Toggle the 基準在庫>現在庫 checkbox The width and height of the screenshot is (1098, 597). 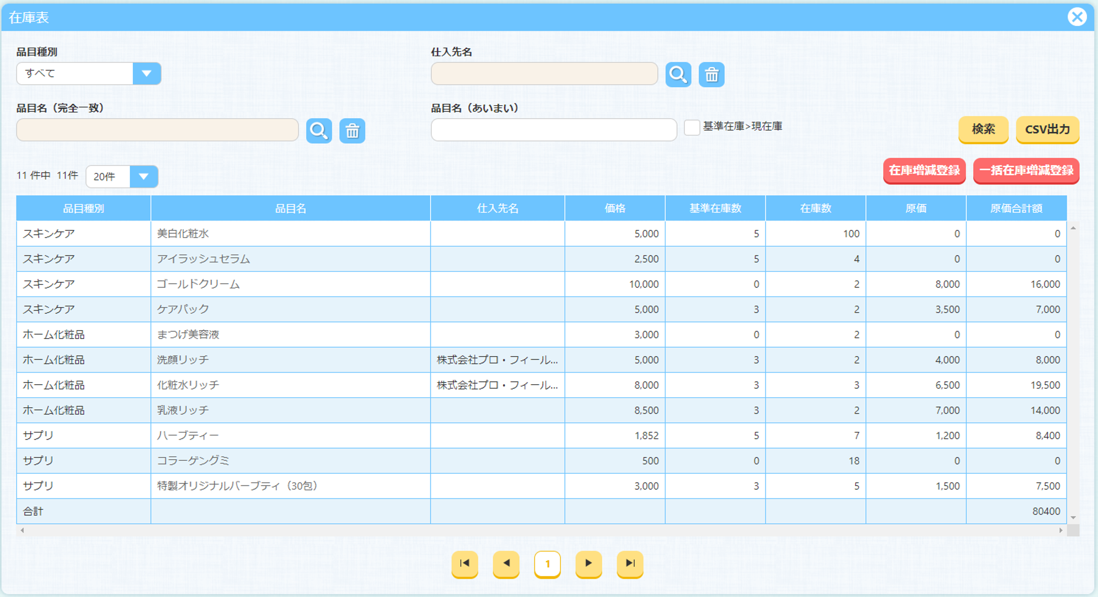tap(692, 127)
